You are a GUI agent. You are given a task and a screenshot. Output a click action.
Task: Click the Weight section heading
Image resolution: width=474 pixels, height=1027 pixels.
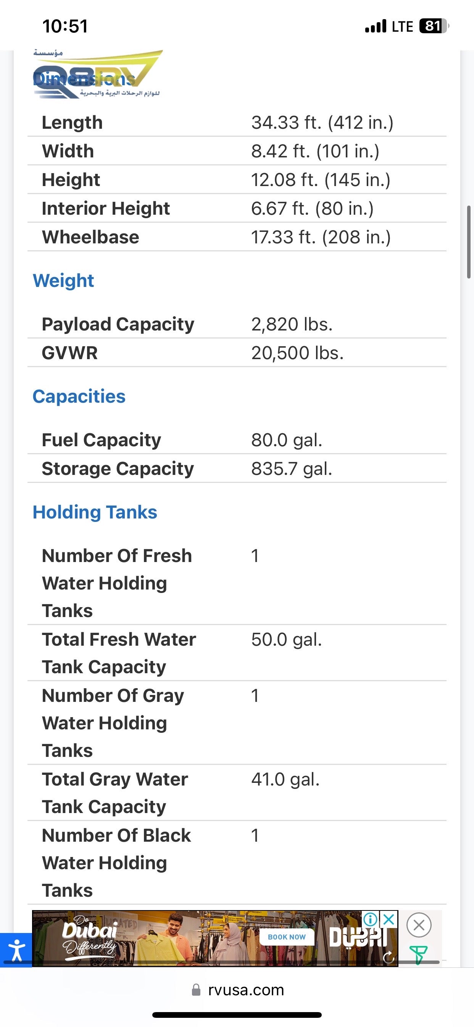tap(63, 281)
